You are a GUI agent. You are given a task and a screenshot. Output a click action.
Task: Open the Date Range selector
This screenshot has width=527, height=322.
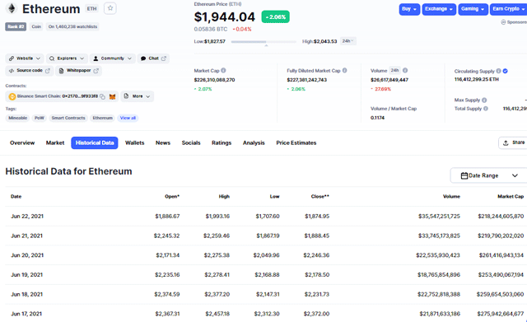(488, 175)
